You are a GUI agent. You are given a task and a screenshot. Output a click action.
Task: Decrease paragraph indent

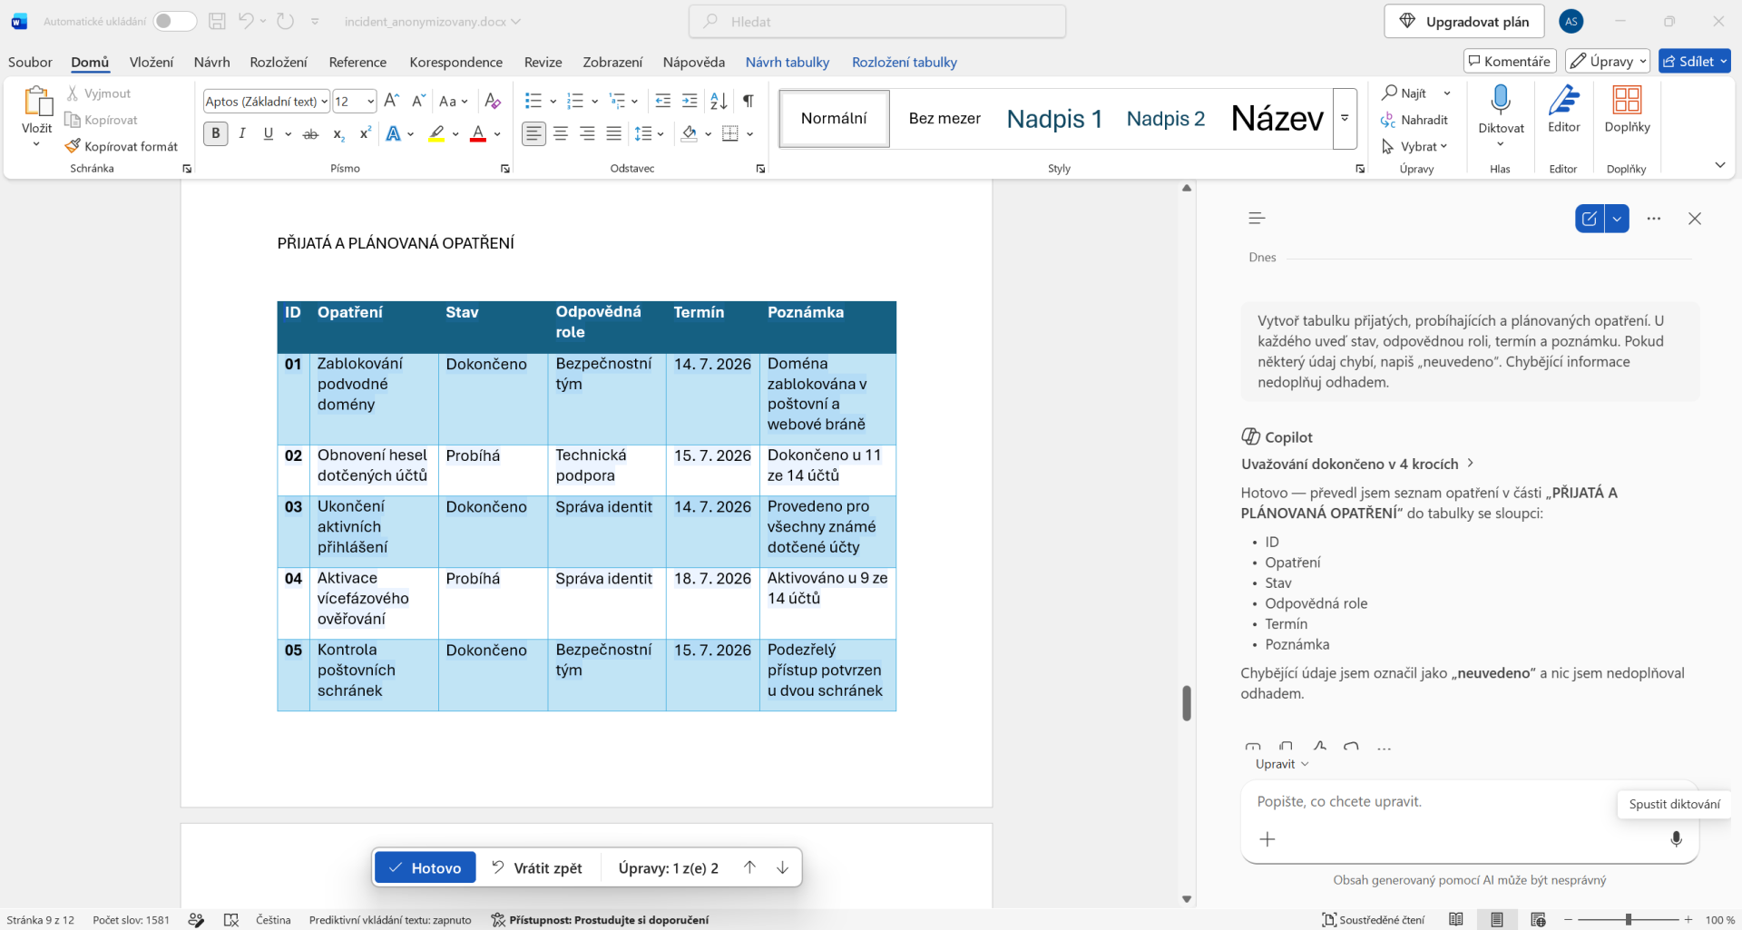click(x=663, y=101)
